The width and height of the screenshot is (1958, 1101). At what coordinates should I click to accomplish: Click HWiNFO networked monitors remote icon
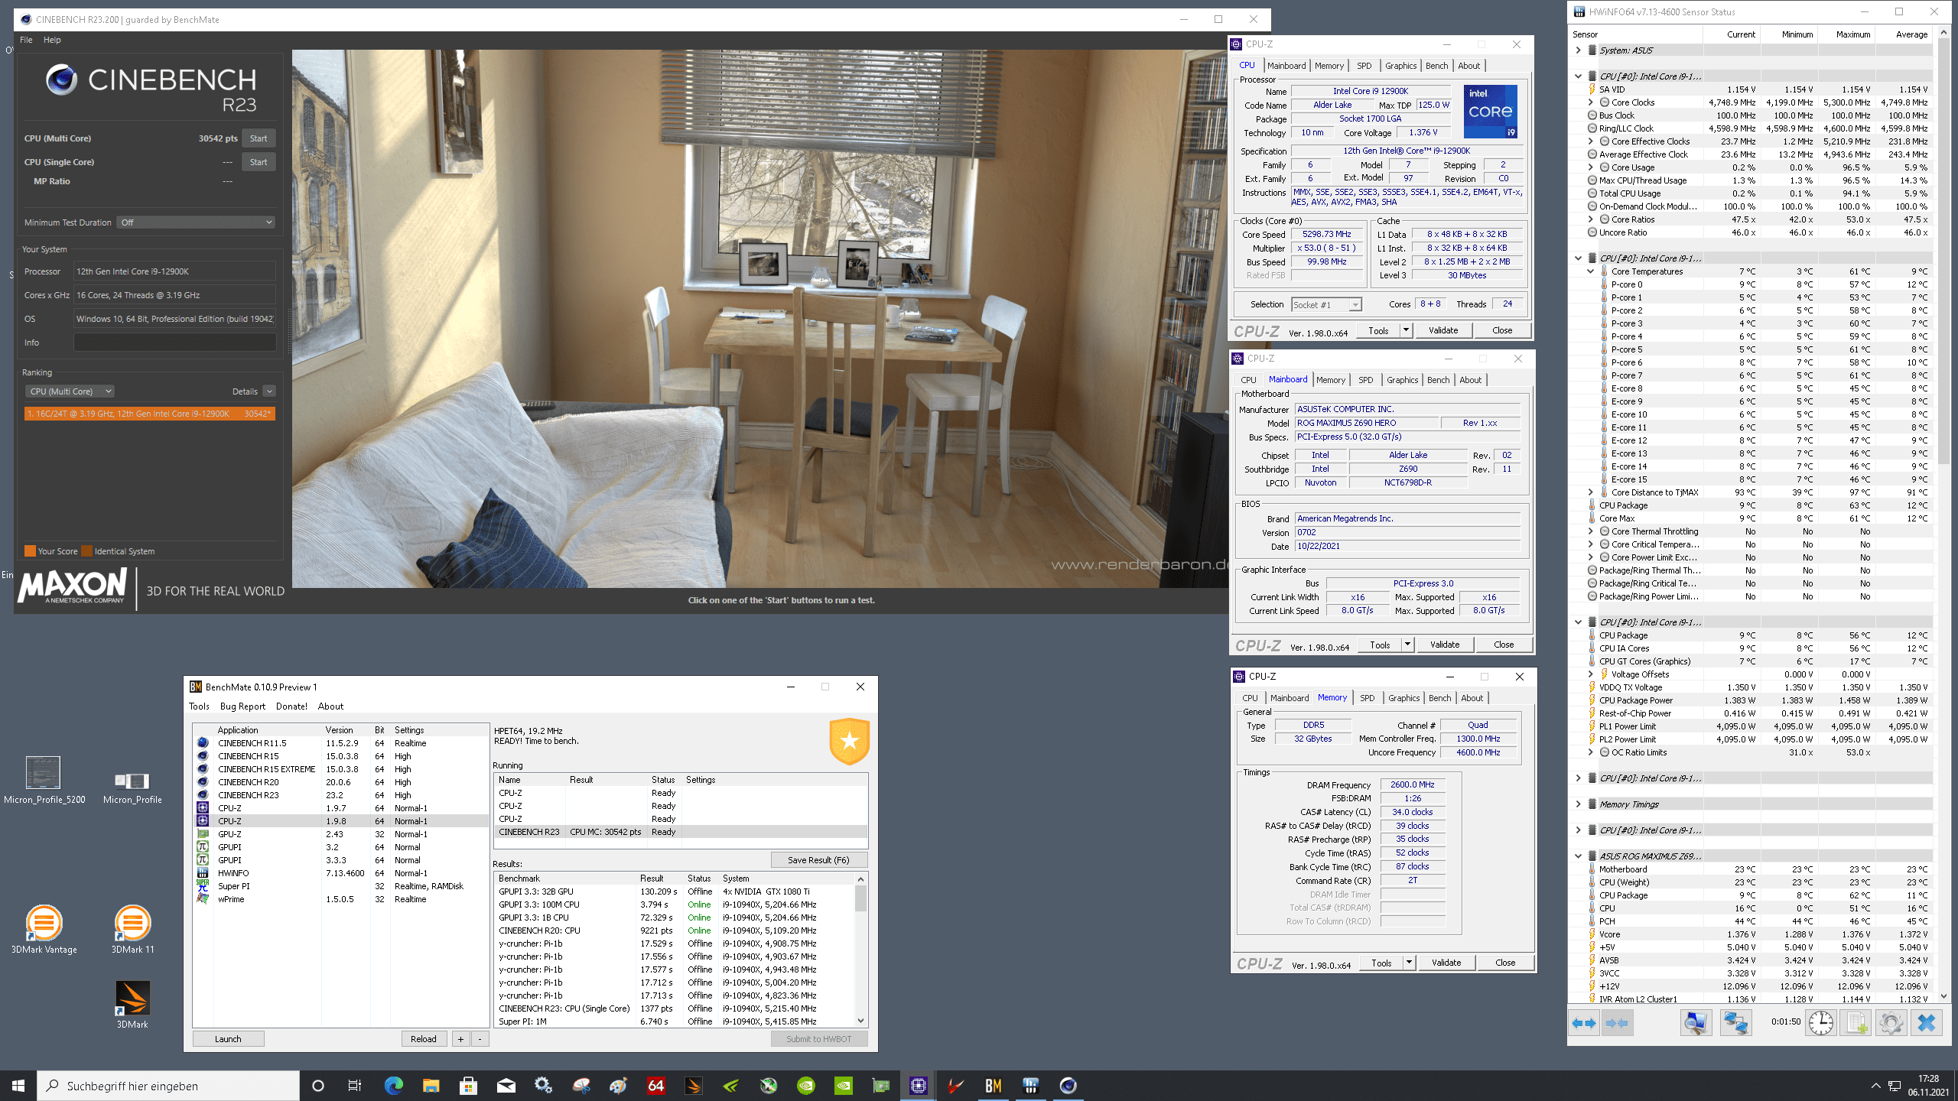1735,1023
